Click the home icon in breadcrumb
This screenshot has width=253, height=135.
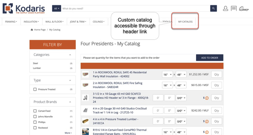tap(32, 30)
